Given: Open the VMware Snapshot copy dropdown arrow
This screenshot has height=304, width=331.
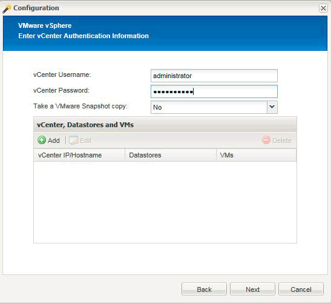Looking at the screenshot, I should (272, 107).
